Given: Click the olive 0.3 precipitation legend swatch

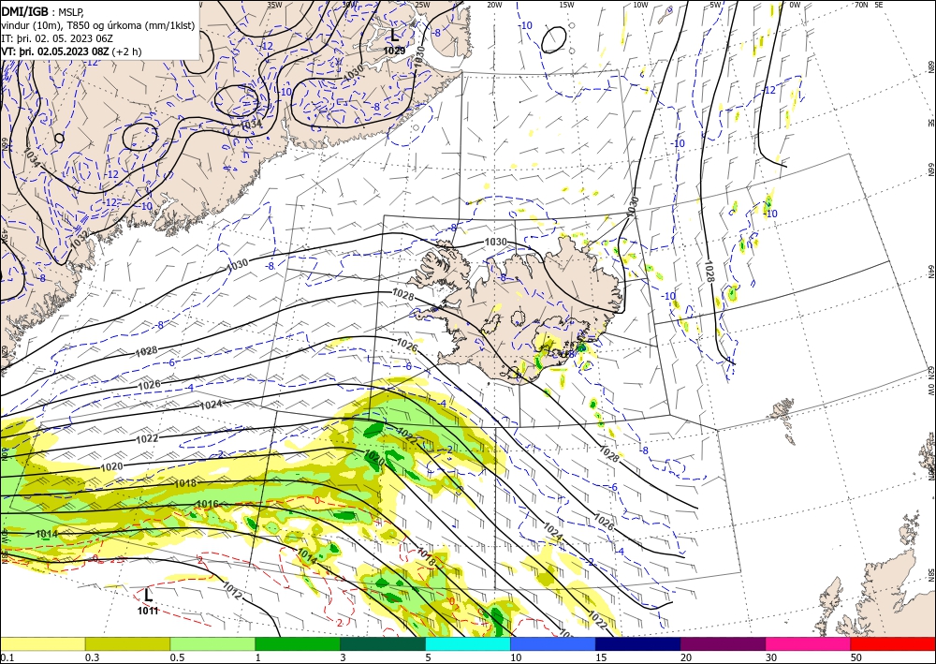Looking at the screenshot, I should coord(127,643).
